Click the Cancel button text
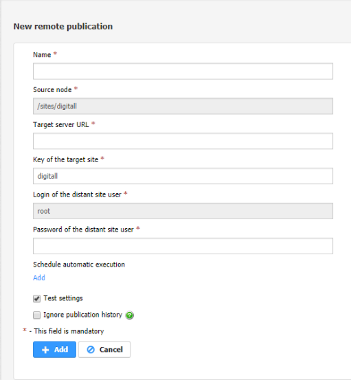This screenshot has width=351, height=380. coord(111,350)
